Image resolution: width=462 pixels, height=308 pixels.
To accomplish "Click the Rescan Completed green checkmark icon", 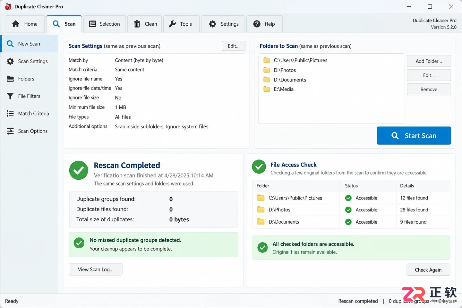I will click(x=79, y=170).
